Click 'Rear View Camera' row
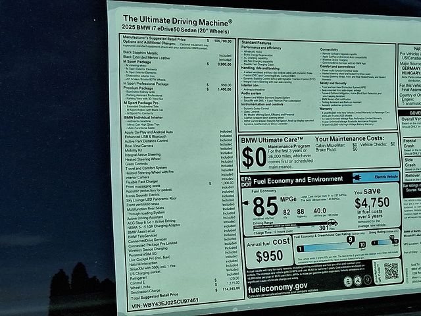Image resolution: width=421 pixels, height=316 pixels. coord(139,145)
